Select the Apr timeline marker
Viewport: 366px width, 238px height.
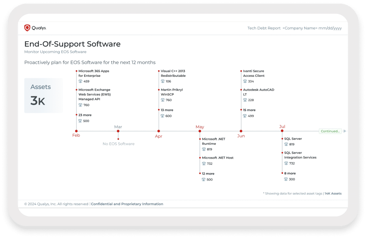coord(159,131)
